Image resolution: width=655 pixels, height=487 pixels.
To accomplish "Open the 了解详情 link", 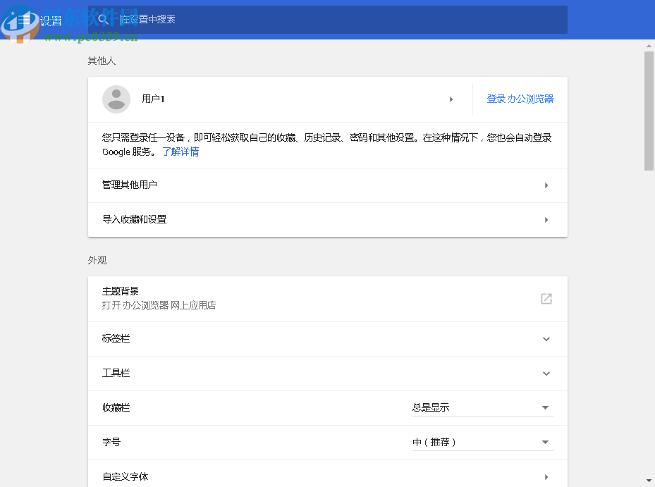I will click(x=180, y=152).
